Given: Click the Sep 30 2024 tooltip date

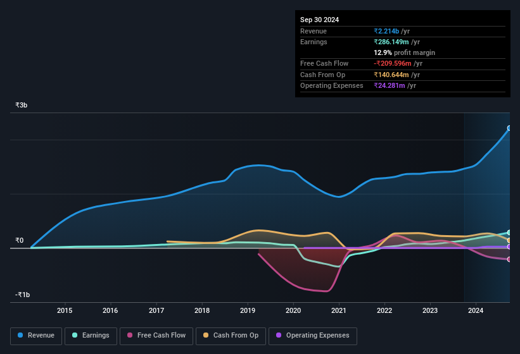Looking at the screenshot, I should tap(319, 20).
